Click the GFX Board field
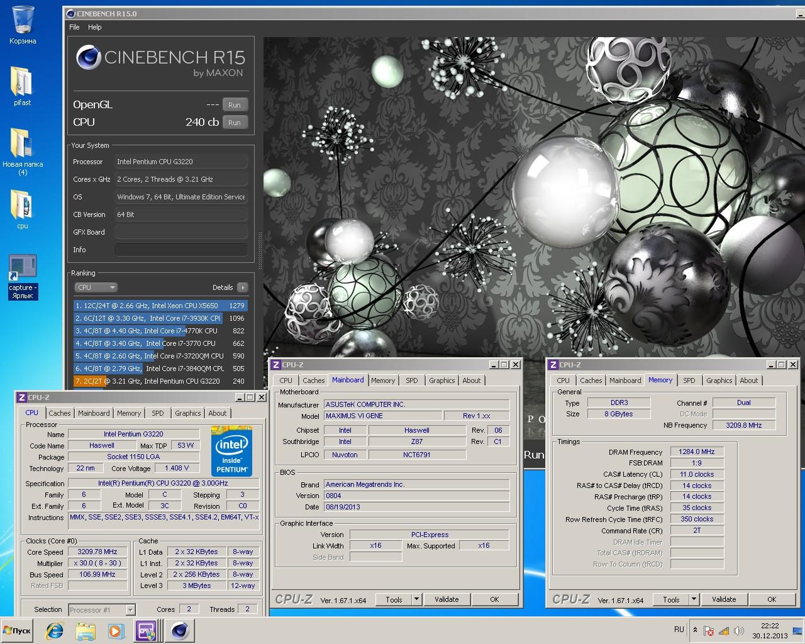The image size is (805, 644). click(181, 232)
